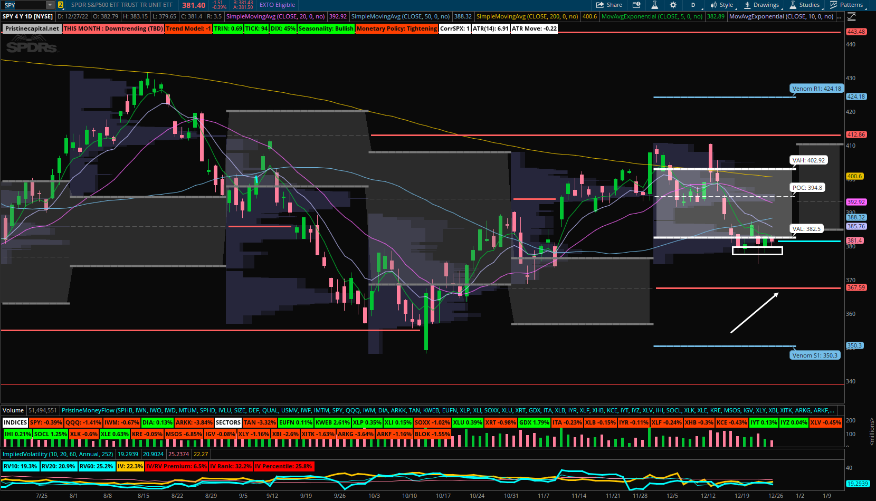Click the IV Percentile: 25.8% label

tap(284, 466)
